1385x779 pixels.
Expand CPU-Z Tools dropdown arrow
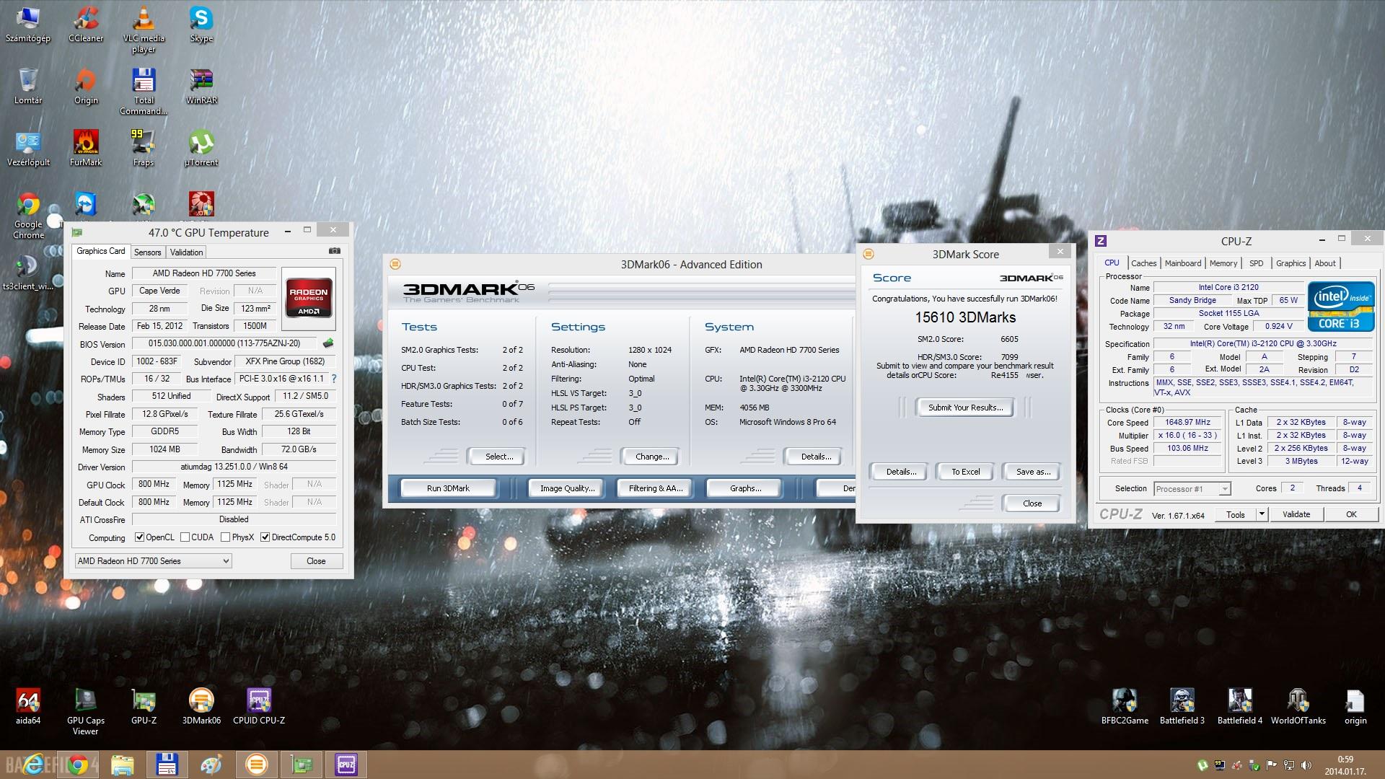(x=1262, y=514)
